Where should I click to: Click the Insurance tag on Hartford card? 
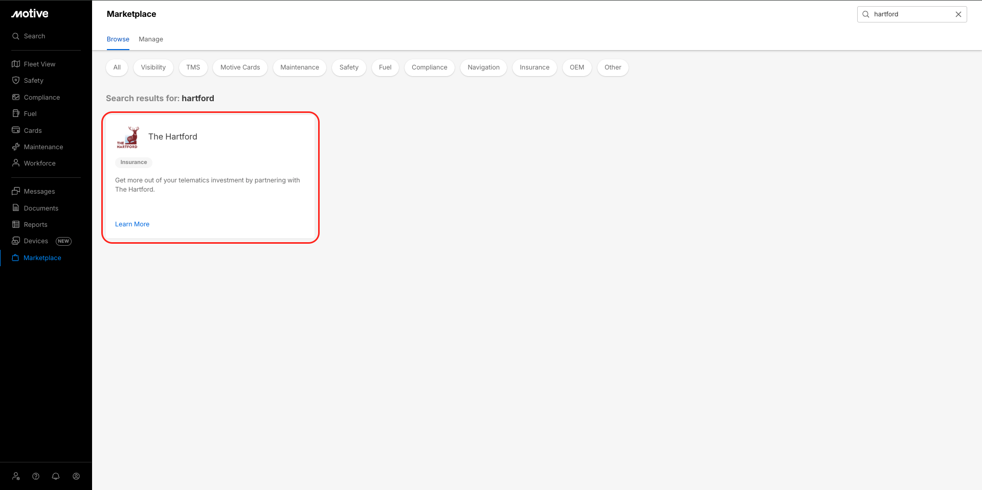(133, 162)
